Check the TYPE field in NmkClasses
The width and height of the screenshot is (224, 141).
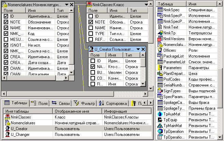91,34
